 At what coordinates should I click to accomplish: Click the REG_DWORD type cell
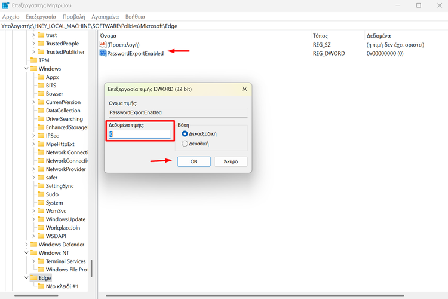click(329, 53)
